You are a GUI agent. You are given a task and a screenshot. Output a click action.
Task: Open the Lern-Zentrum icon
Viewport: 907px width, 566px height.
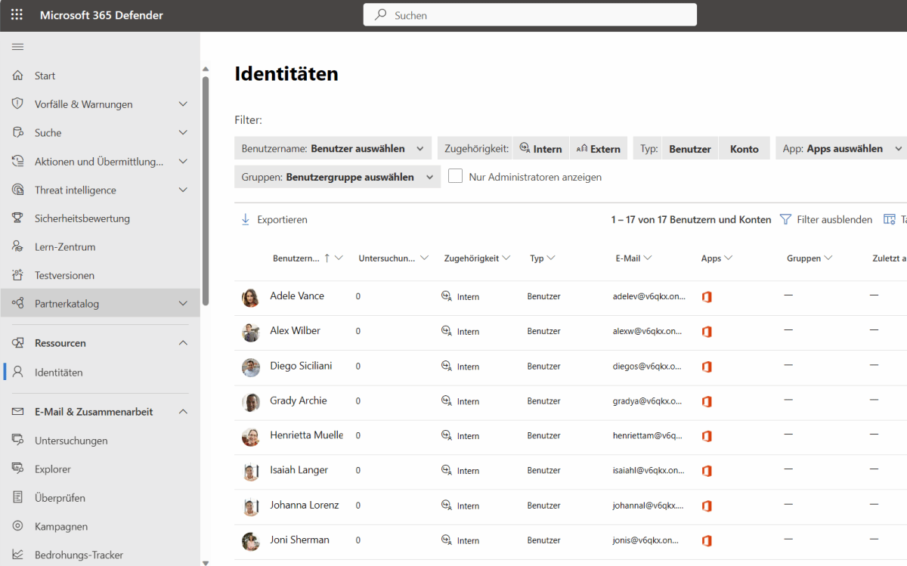pyautogui.click(x=18, y=247)
